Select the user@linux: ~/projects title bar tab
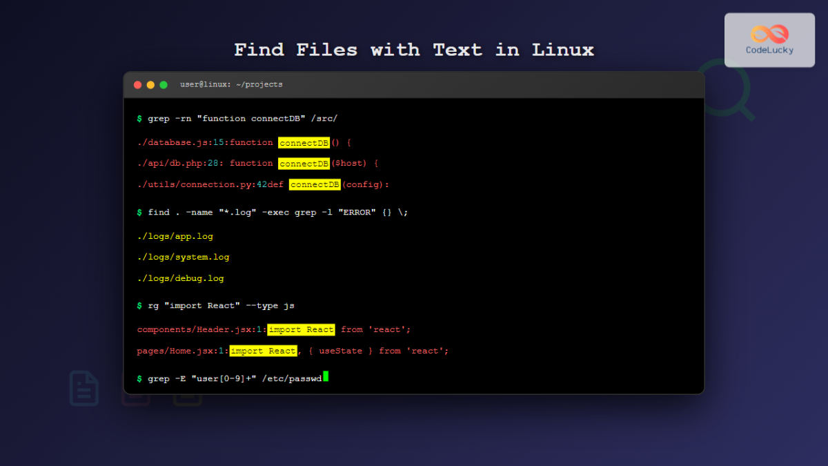 click(230, 84)
